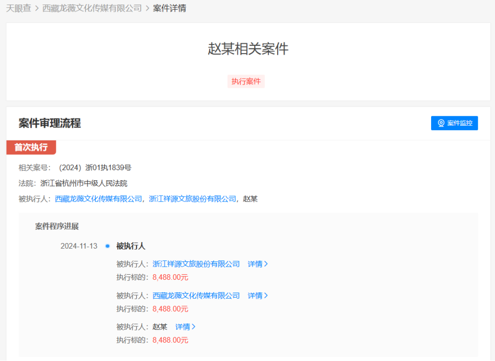The height and width of the screenshot is (361, 495).
Task: Click the 案件审理流程 heading
Action: point(50,123)
